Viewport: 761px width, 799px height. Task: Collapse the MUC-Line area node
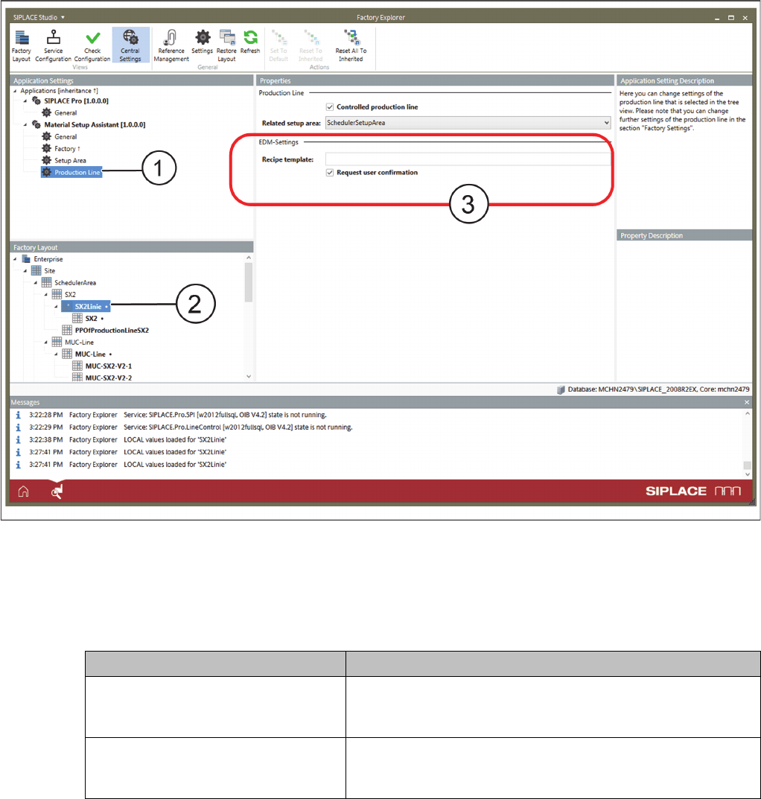coord(46,343)
